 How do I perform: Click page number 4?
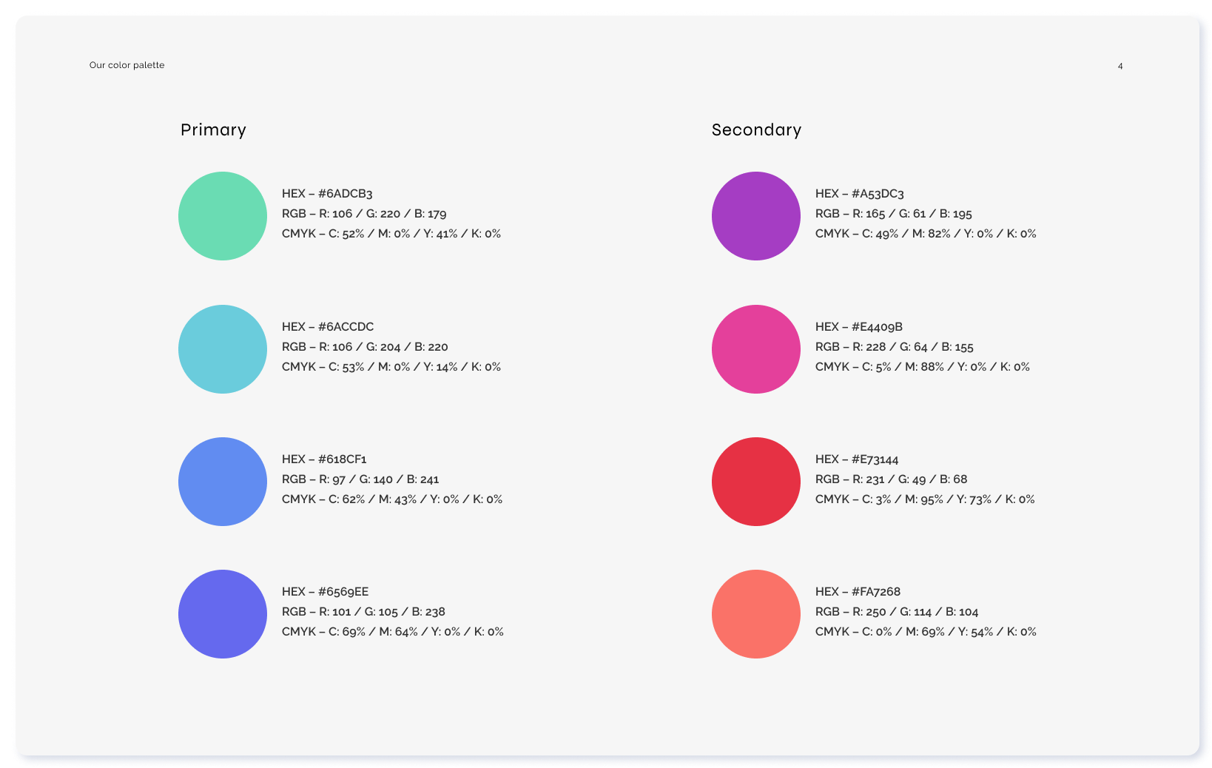click(x=1120, y=66)
